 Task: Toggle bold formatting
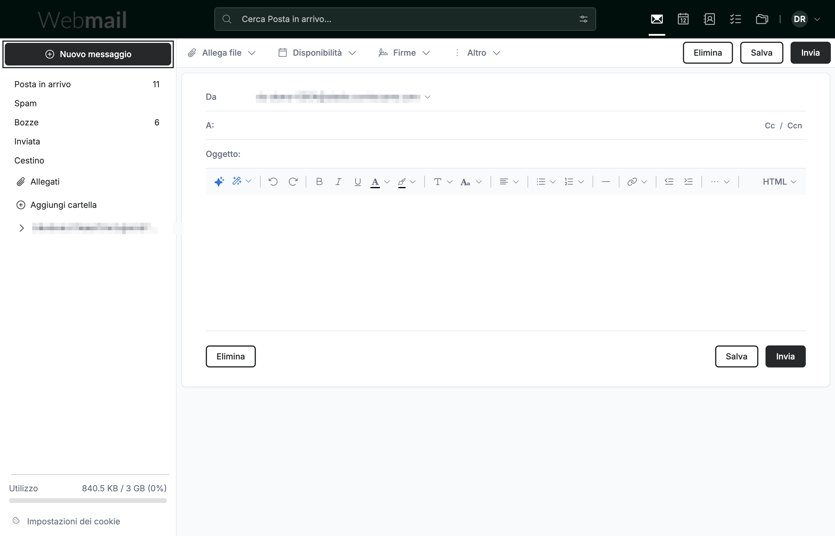click(319, 181)
